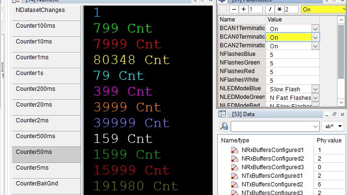The width and height of the screenshot is (347, 195).
Task: Select the Counter100ms channel row
Action: 46,29
